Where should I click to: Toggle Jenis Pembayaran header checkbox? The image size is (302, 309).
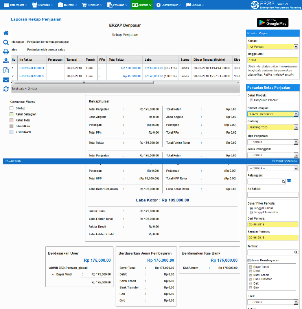[249, 261]
